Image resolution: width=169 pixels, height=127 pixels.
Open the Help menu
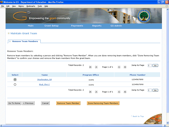click(46, 6)
